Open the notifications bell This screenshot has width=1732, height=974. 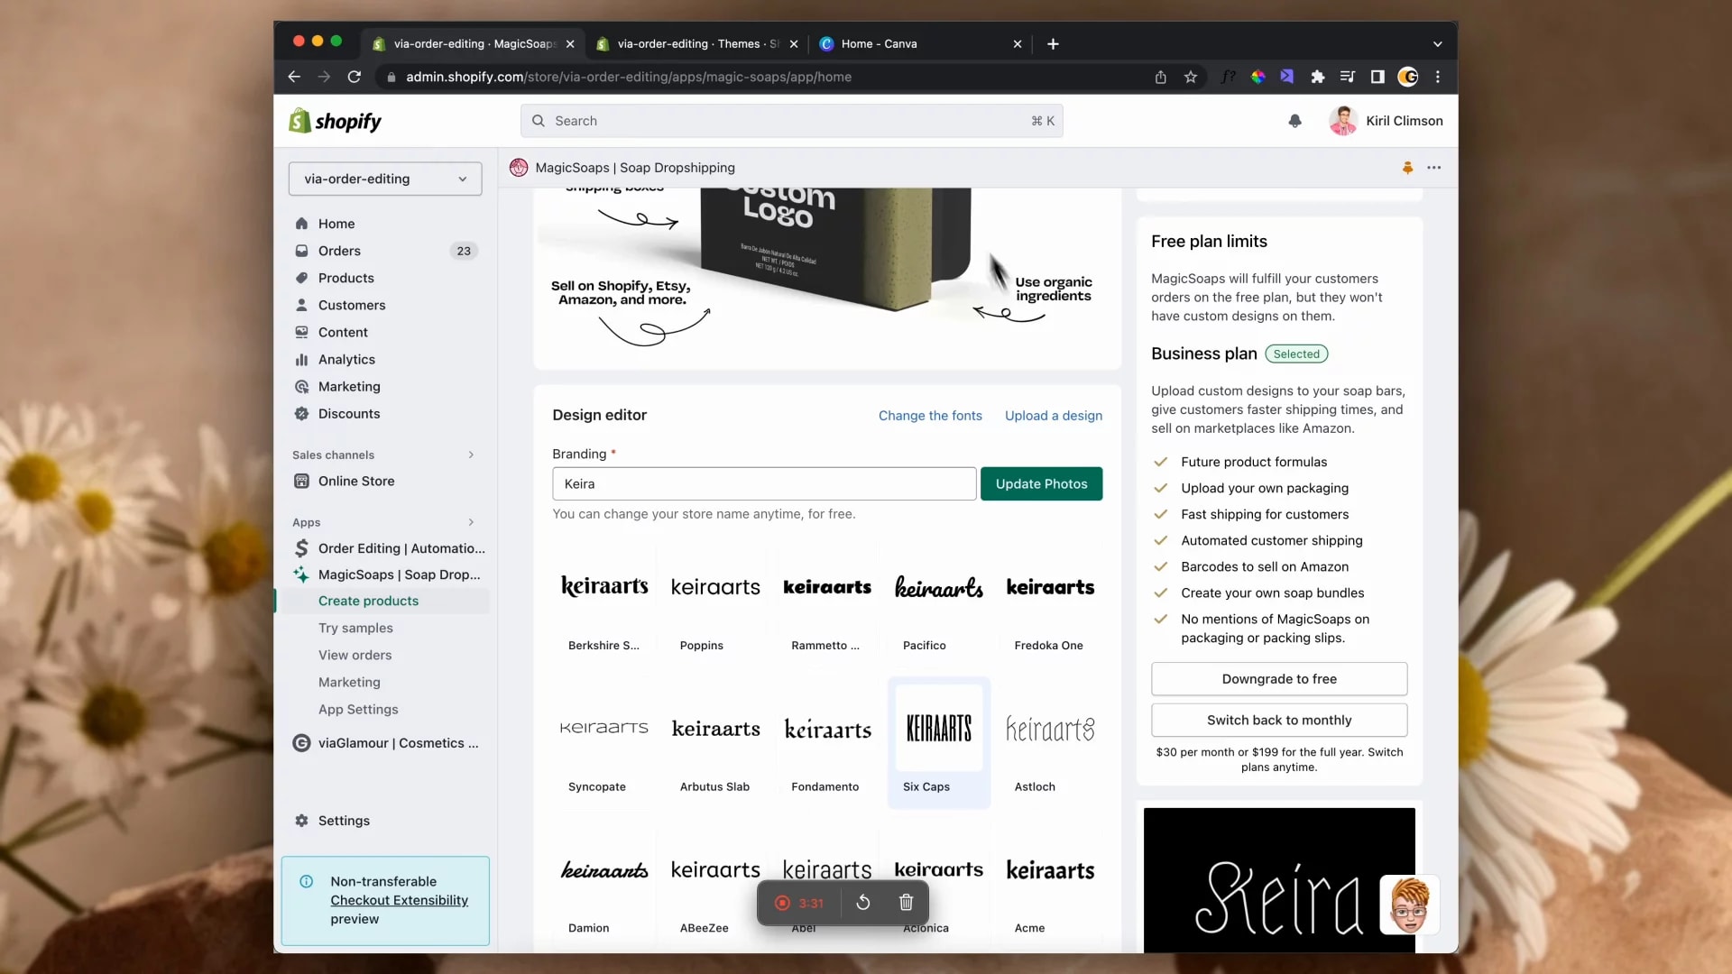(x=1294, y=121)
